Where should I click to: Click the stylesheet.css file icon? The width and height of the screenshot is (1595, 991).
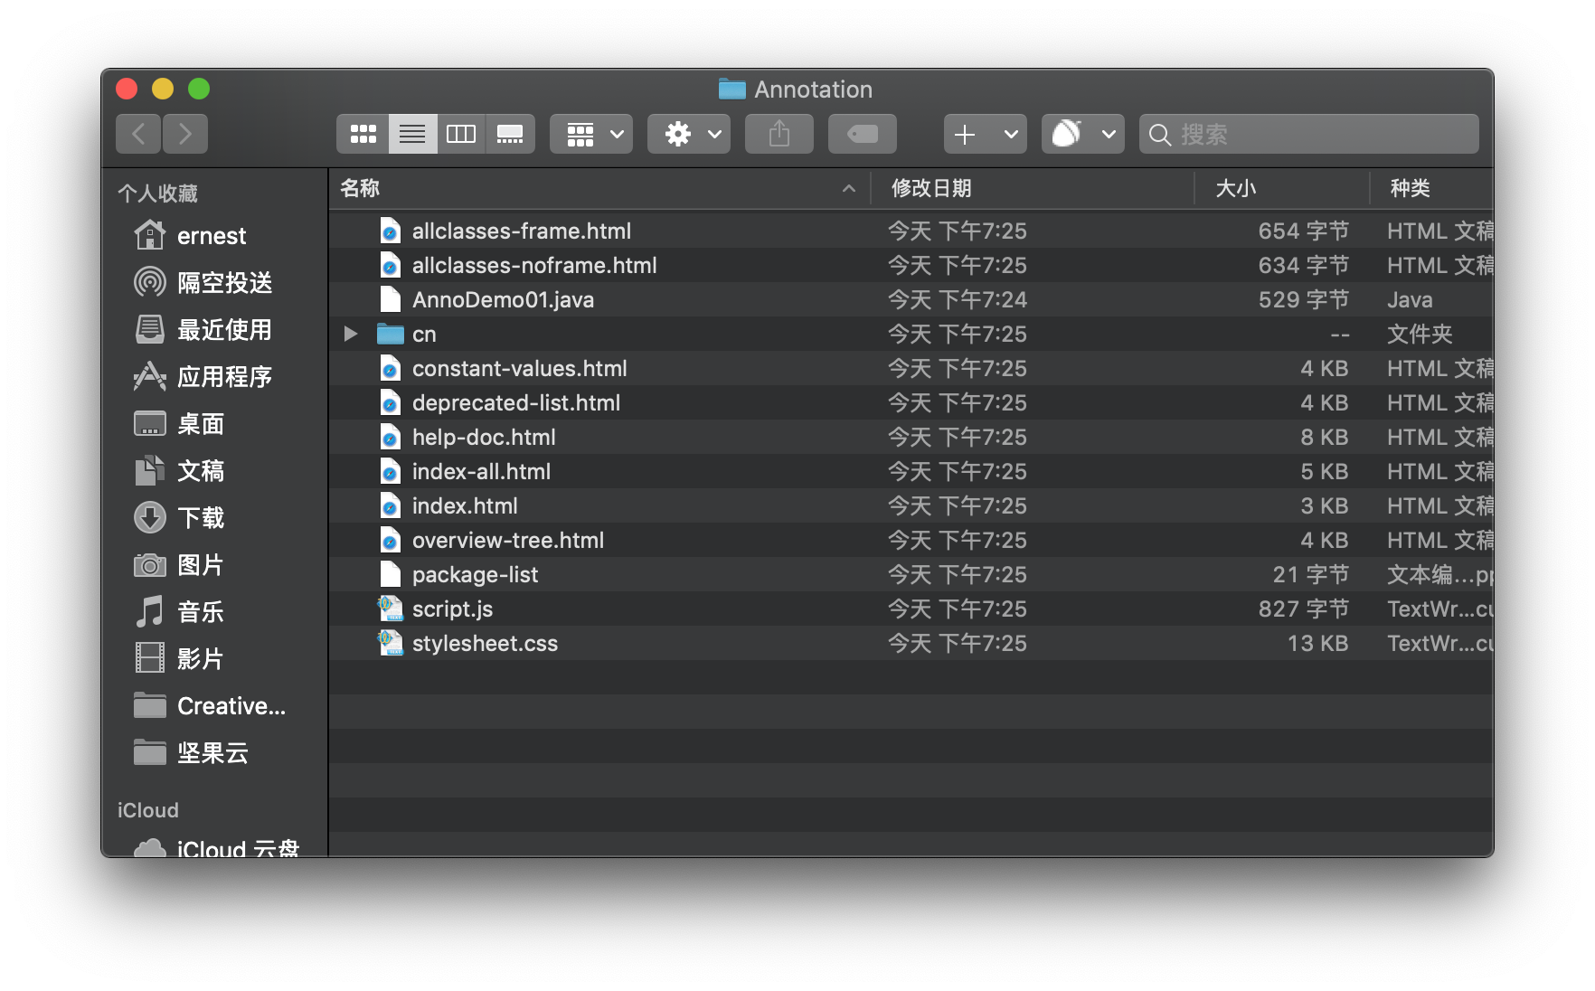click(391, 643)
